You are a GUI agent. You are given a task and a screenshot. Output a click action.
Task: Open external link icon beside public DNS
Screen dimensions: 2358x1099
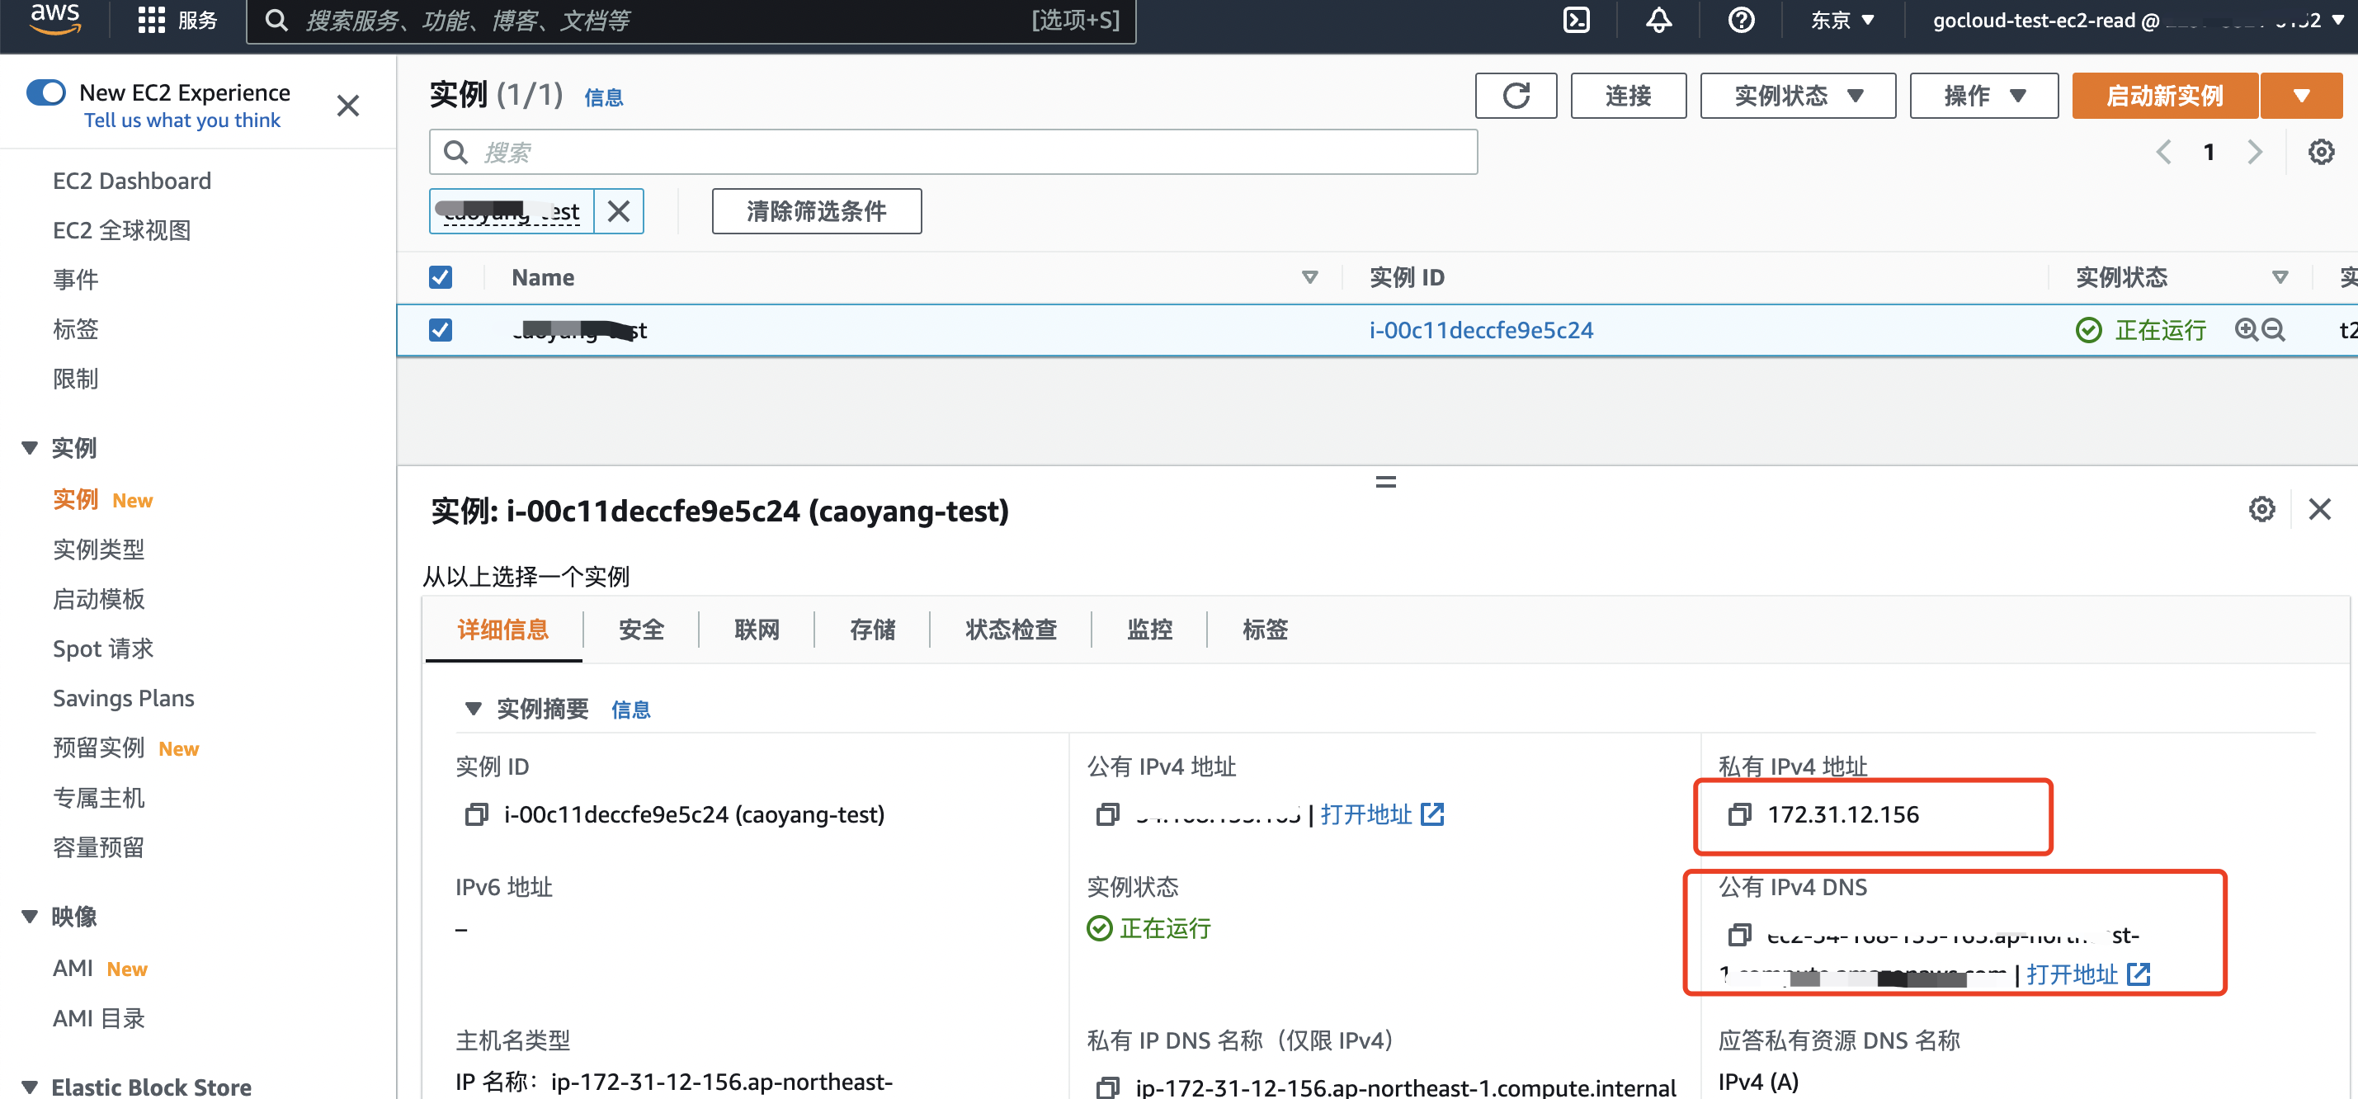pos(2139,974)
